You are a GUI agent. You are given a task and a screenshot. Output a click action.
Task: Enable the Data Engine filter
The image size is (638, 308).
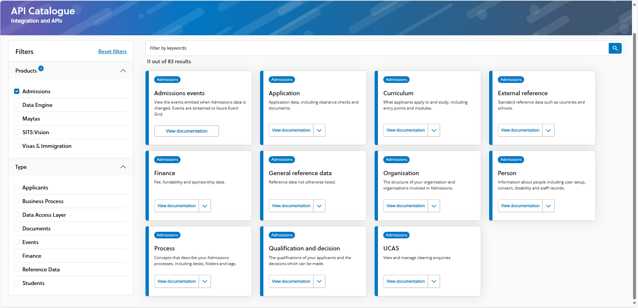[17, 105]
